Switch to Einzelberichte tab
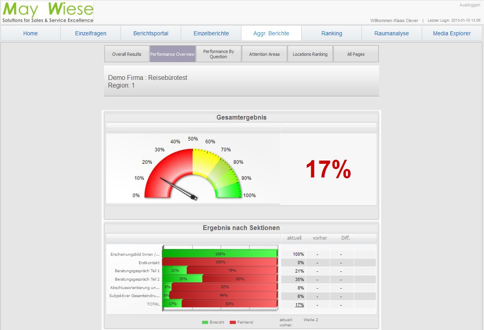The image size is (484, 330). coord(211,33)
